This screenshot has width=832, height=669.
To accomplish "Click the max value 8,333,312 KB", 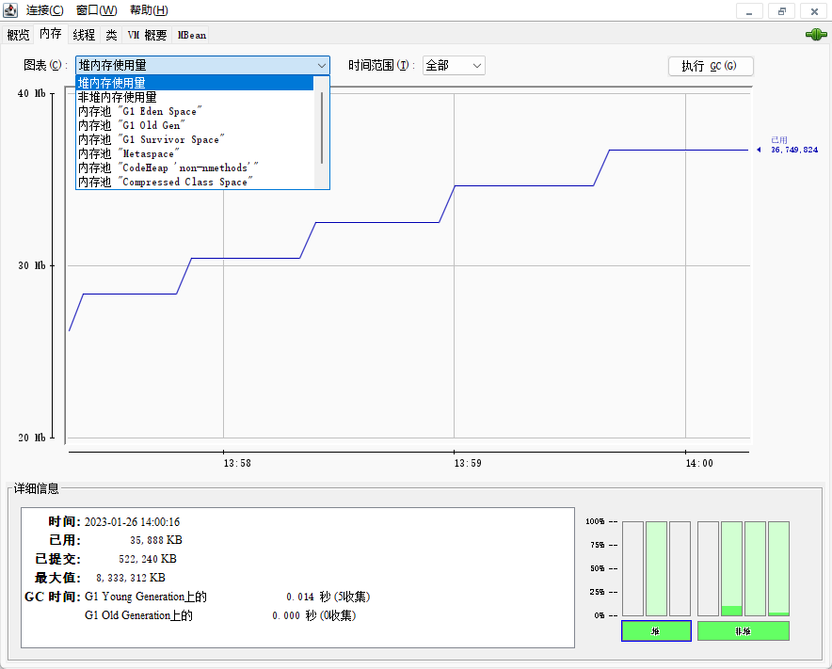I will tap(131, 578).
